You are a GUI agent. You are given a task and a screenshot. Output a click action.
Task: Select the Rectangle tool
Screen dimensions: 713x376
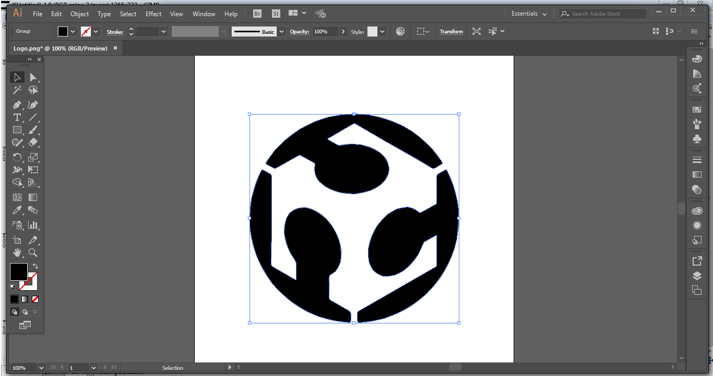(x=17, y=130)
